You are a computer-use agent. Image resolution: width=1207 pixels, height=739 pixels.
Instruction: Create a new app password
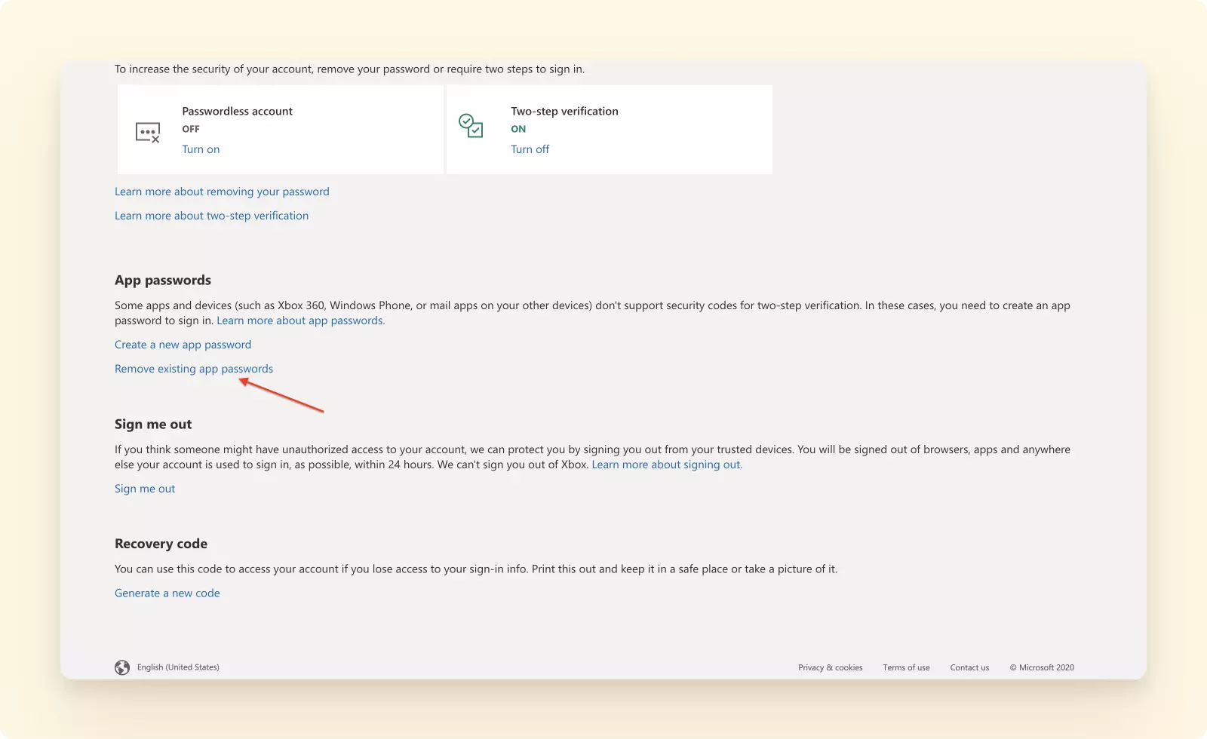tap(183, 345)
